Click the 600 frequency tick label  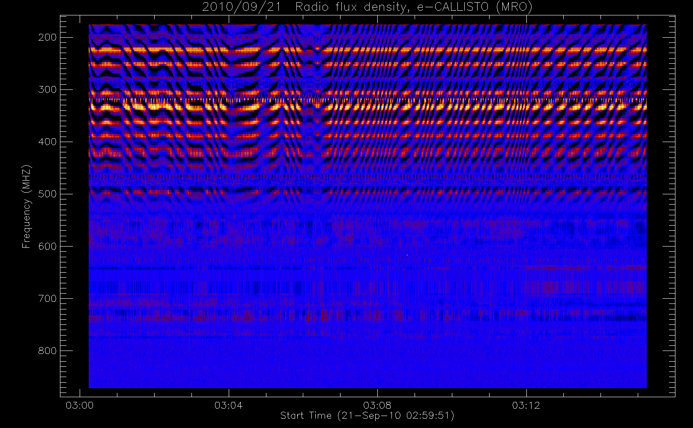tap(47, 246)
